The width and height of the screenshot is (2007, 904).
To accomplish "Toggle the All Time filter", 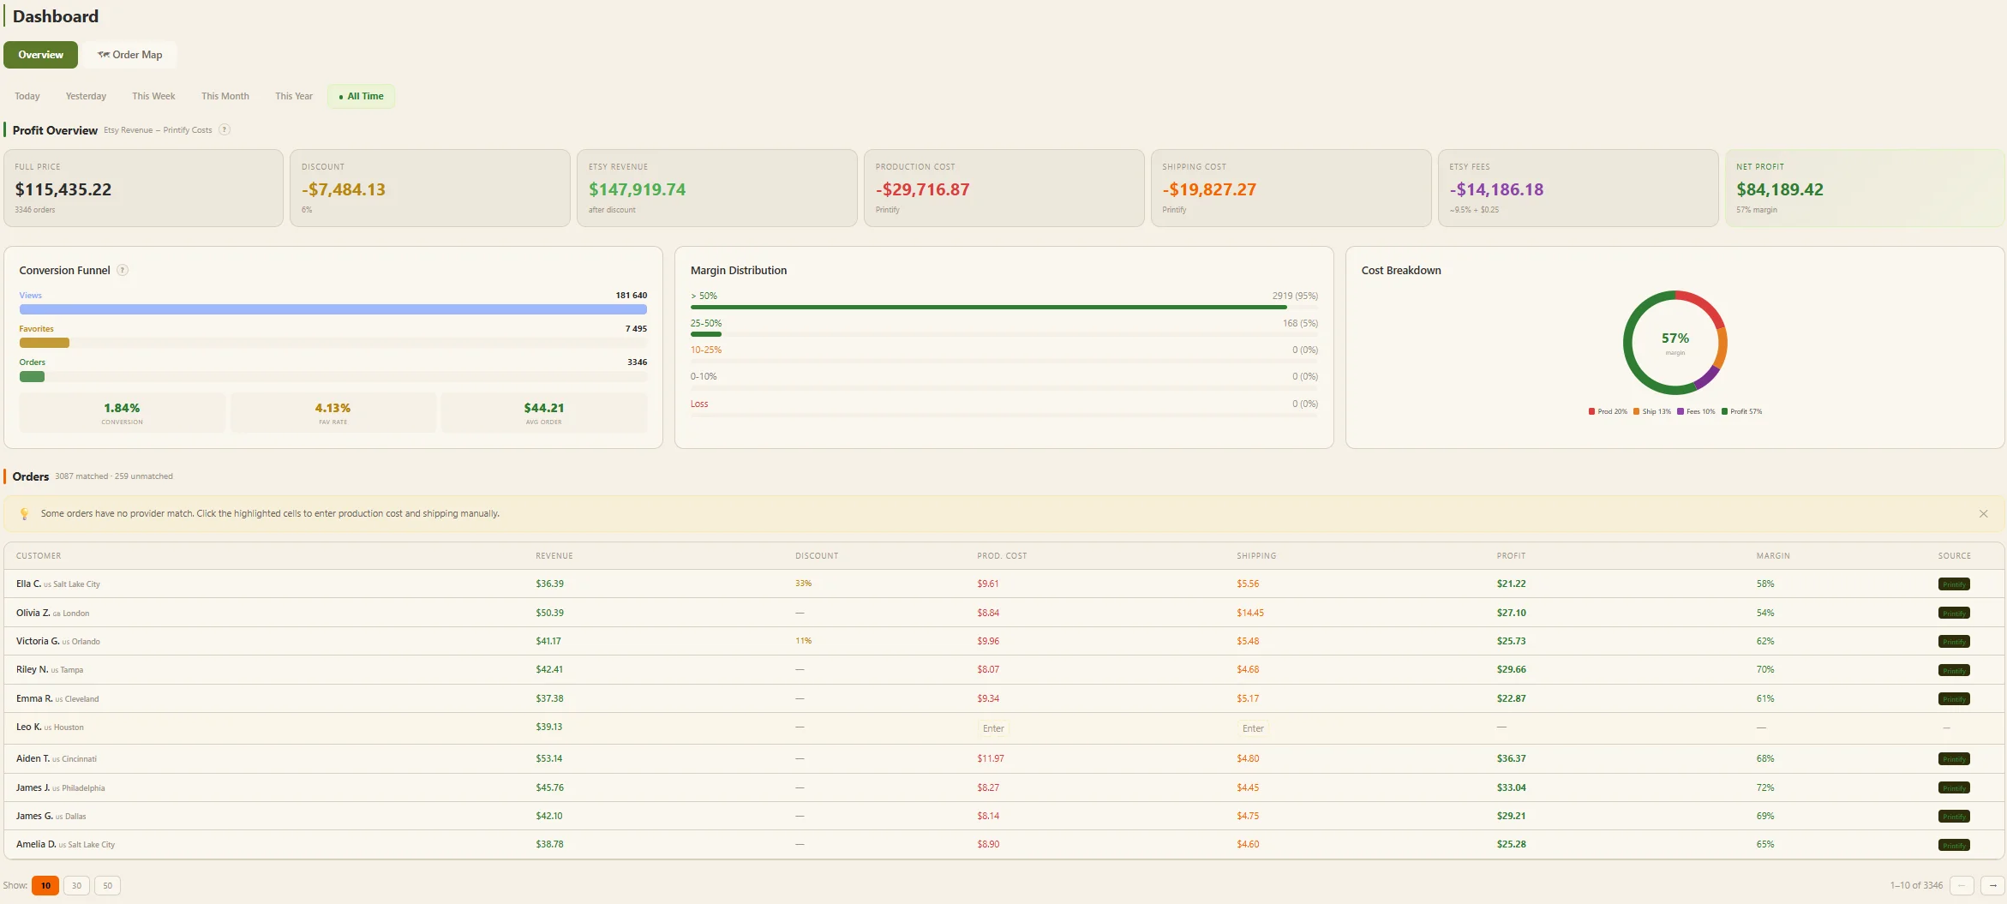I will pos(361,96).
